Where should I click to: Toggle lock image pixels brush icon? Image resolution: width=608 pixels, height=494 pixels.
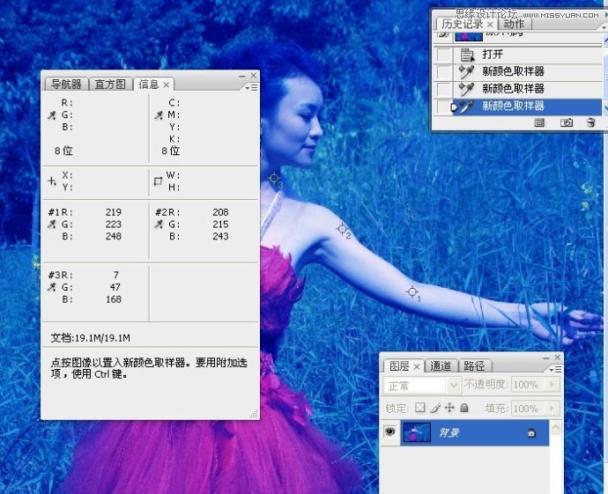(435, 408)
